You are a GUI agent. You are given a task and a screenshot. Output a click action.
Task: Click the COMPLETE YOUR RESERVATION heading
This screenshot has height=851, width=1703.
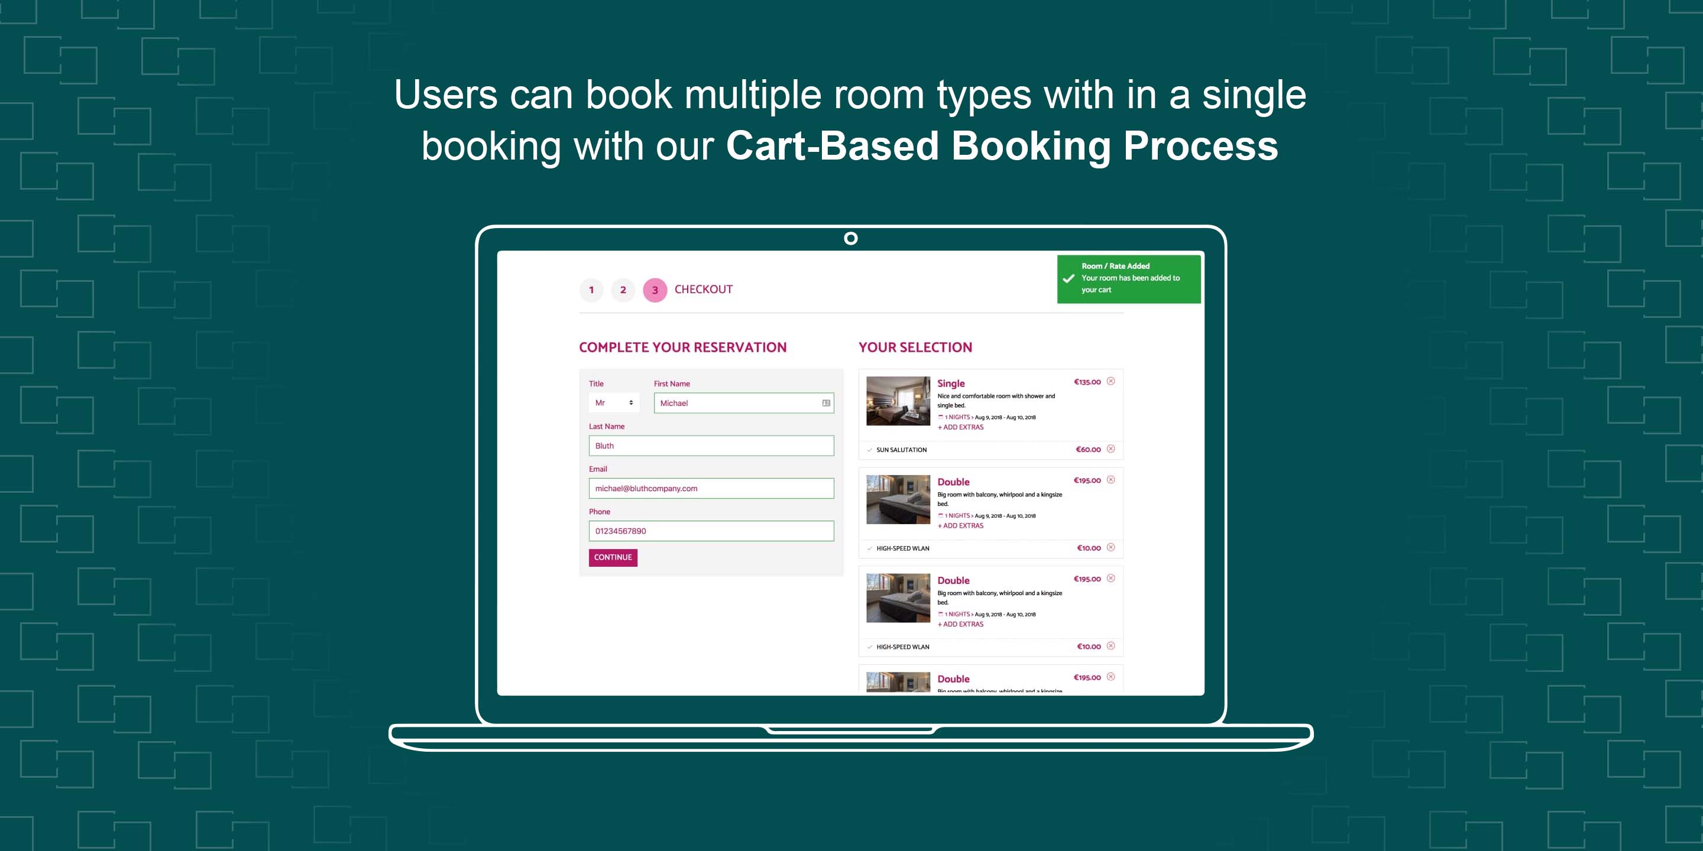(683, 347)
